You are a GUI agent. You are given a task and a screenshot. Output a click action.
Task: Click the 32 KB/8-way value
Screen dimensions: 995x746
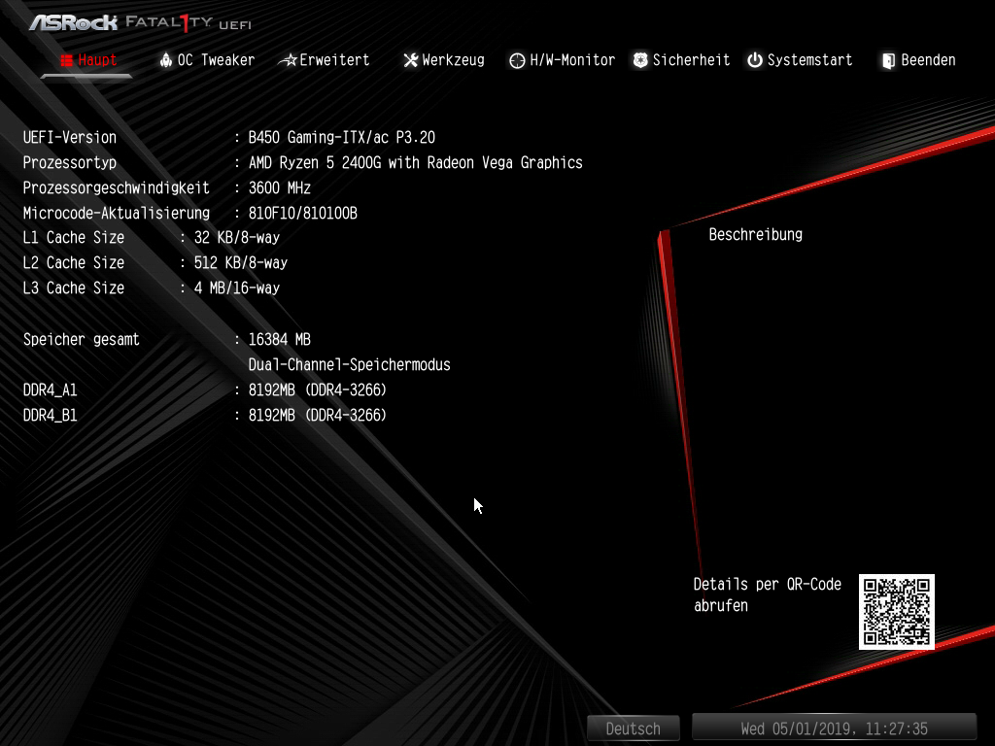pyautogui.click(x=237, y=238)
